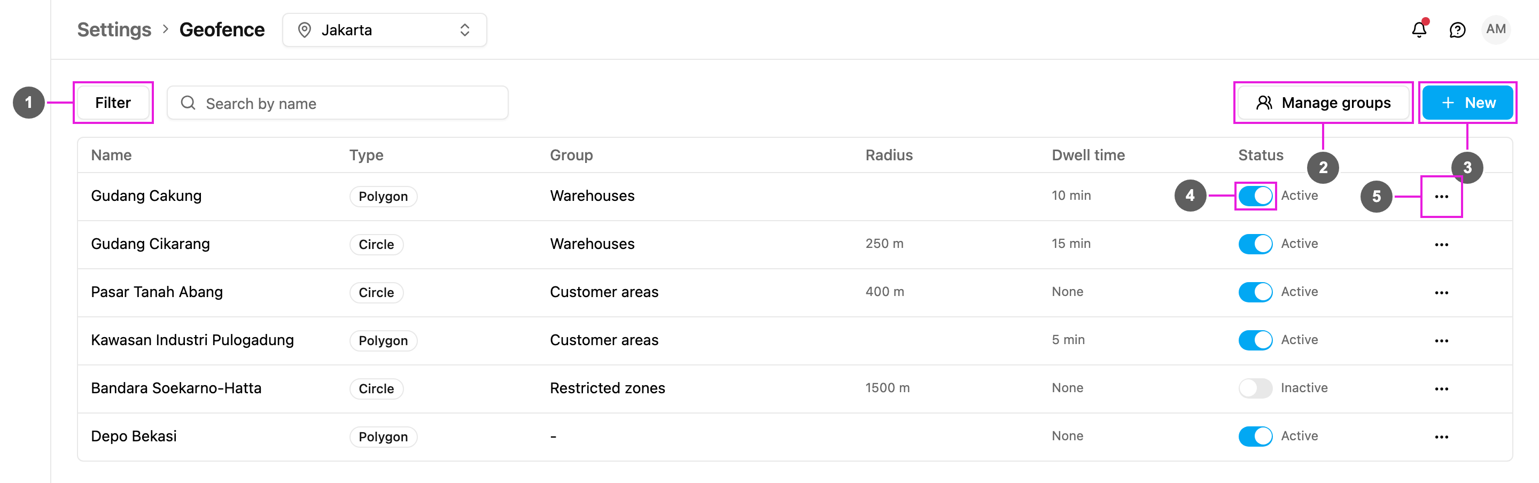Image resolution: width=1539 pixels, height=483 pixels.
Task: Click the Dwell time column header
Action: [x=1088, y=155]
